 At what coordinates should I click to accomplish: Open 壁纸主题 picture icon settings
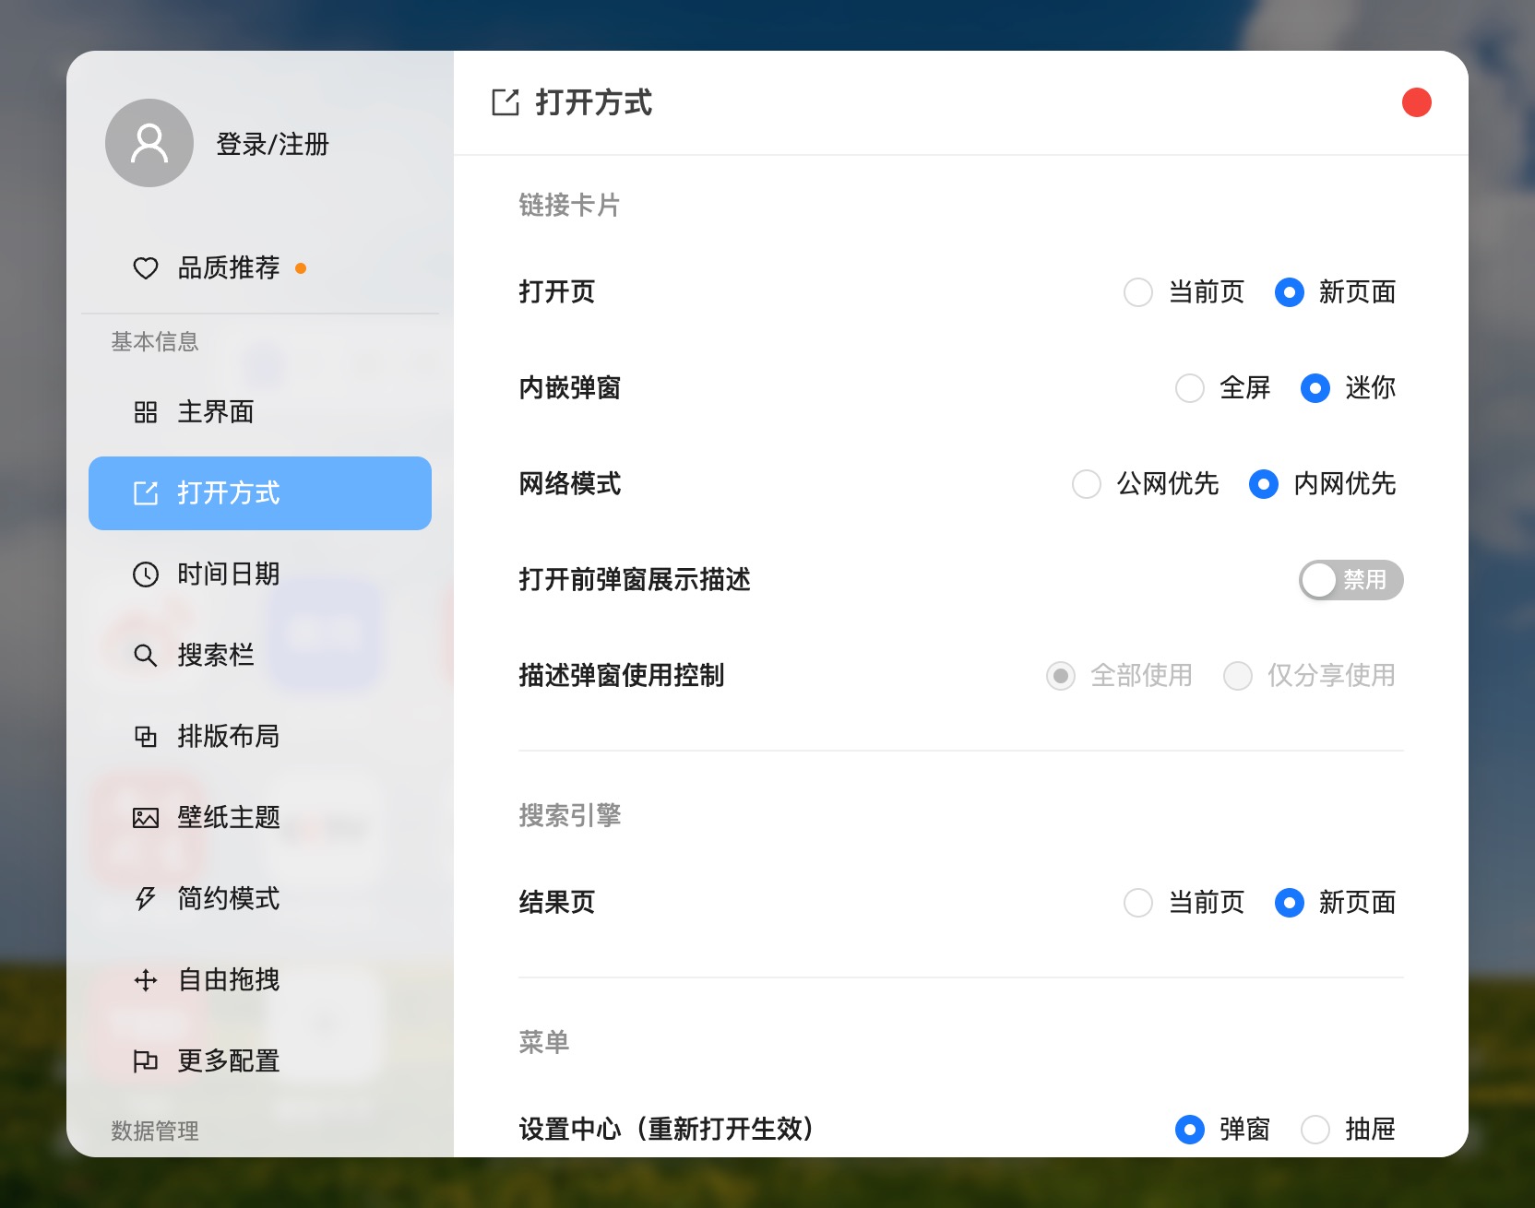click(x=146, y=818)
